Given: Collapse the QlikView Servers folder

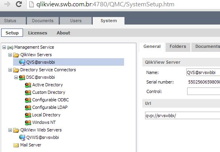Looking at the screenshot, I should (10, 55).
